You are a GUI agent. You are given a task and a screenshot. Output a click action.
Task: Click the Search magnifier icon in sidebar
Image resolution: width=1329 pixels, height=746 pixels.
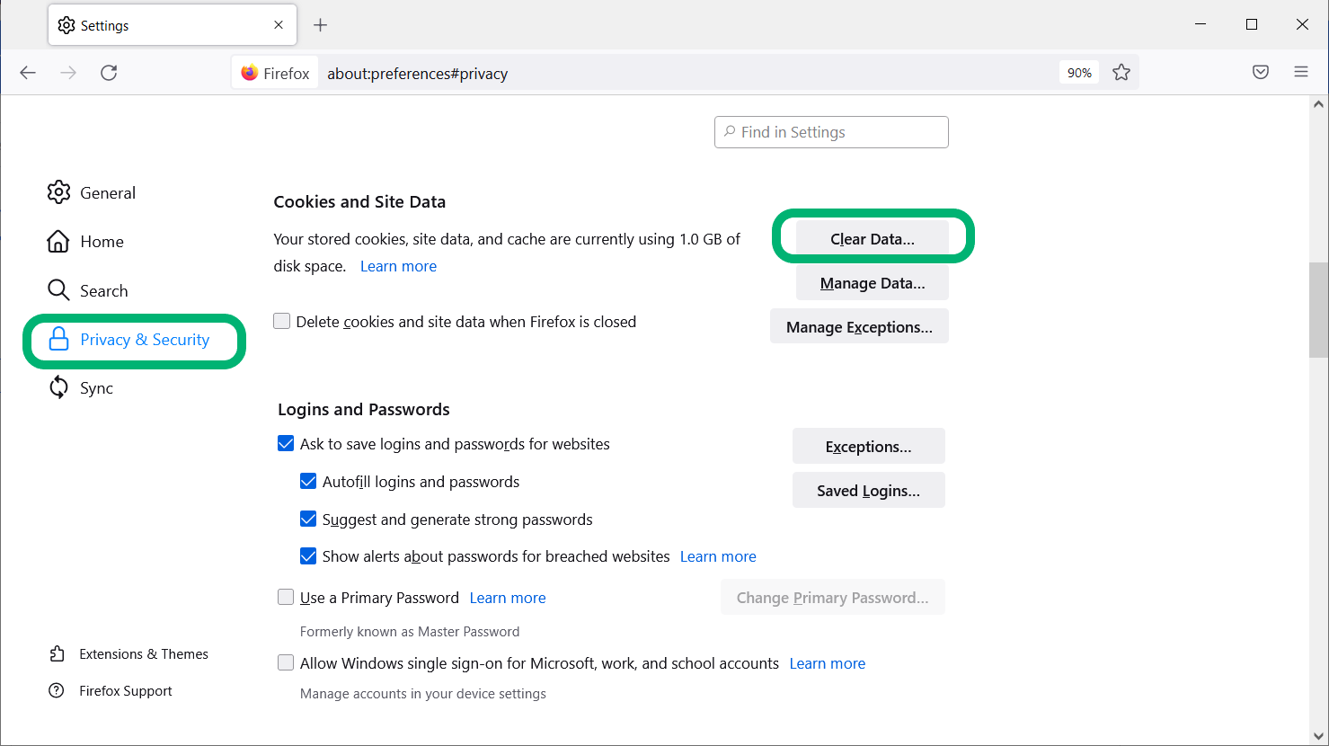click(58, 289)
